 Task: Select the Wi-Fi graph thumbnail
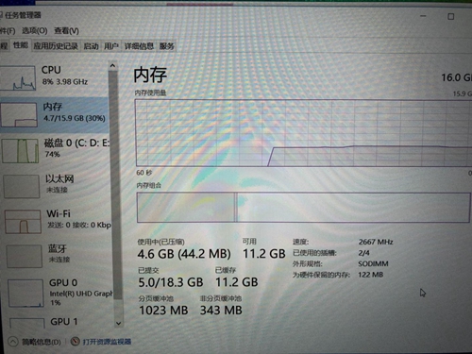click(23, 222)
